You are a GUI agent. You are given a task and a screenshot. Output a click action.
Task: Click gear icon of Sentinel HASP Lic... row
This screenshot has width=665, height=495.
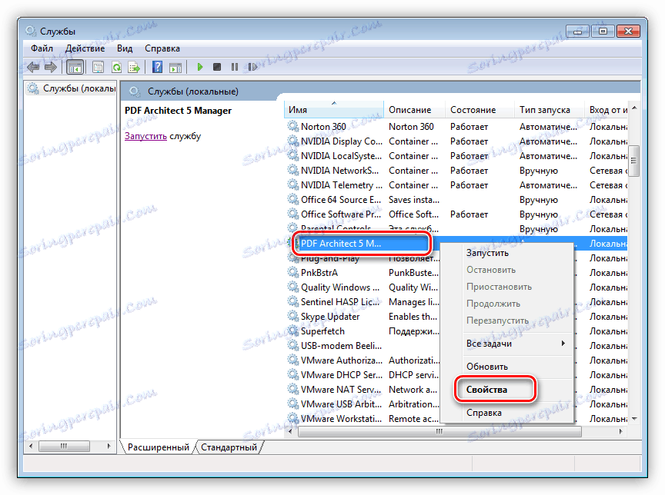(292, 301)
